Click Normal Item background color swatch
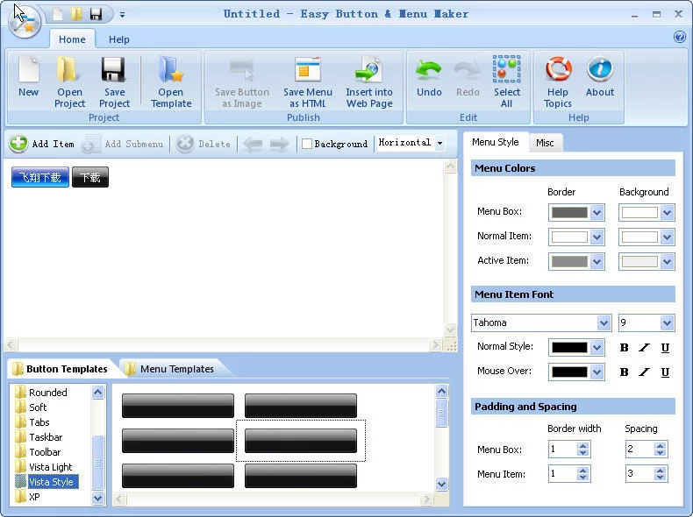This screenshot has width=693, height=517. click(x=639, y=237)
